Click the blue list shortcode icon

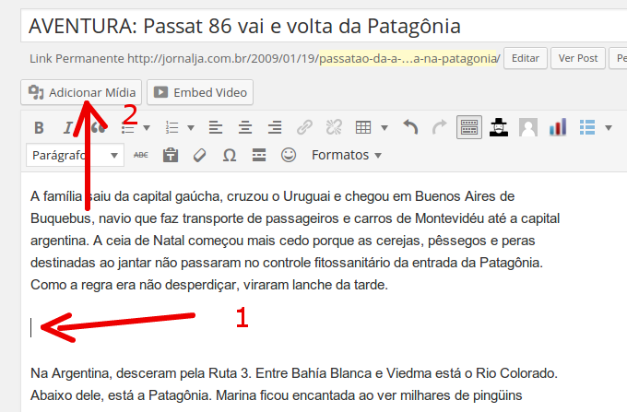pos(587,127)
